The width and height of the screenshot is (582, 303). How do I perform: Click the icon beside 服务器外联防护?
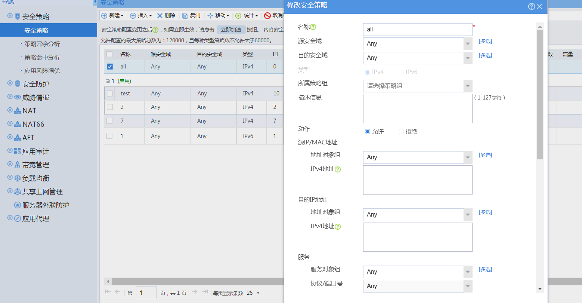point(17,205)
